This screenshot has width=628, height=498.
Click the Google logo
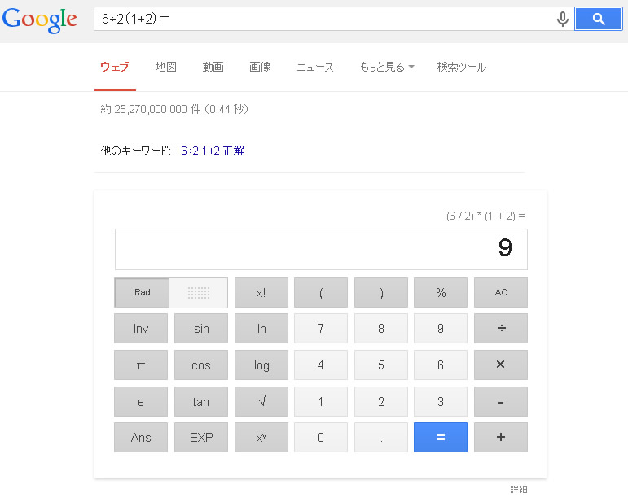40,20
